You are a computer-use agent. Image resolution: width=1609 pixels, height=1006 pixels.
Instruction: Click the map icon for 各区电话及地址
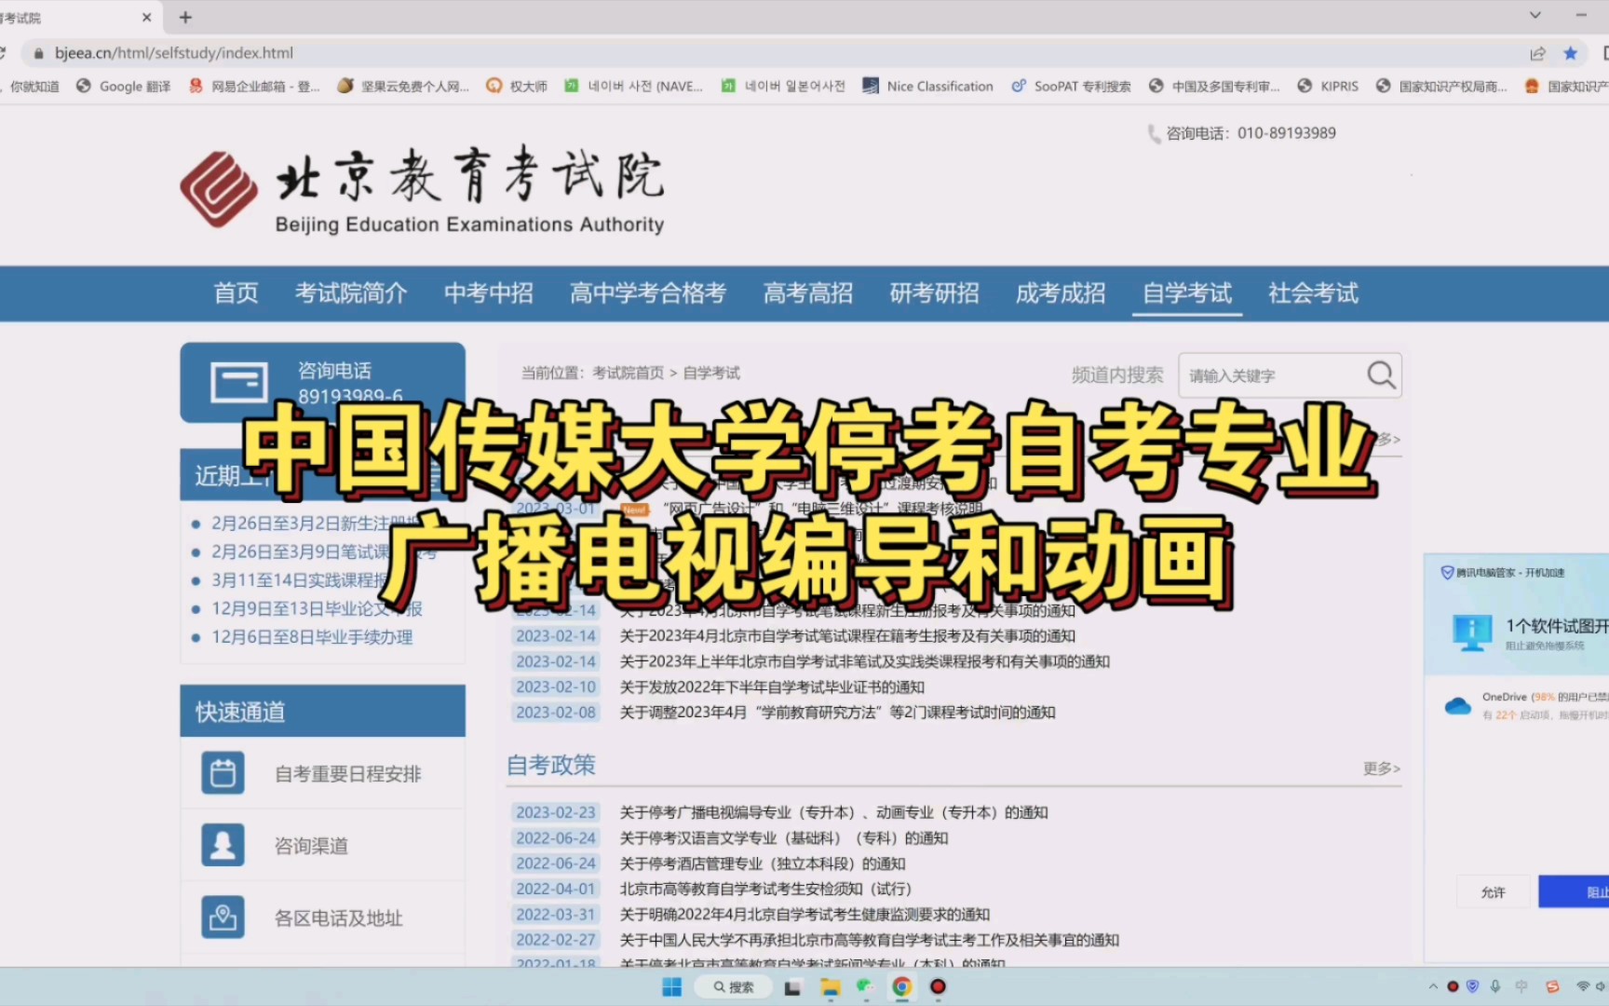[223, 918]
